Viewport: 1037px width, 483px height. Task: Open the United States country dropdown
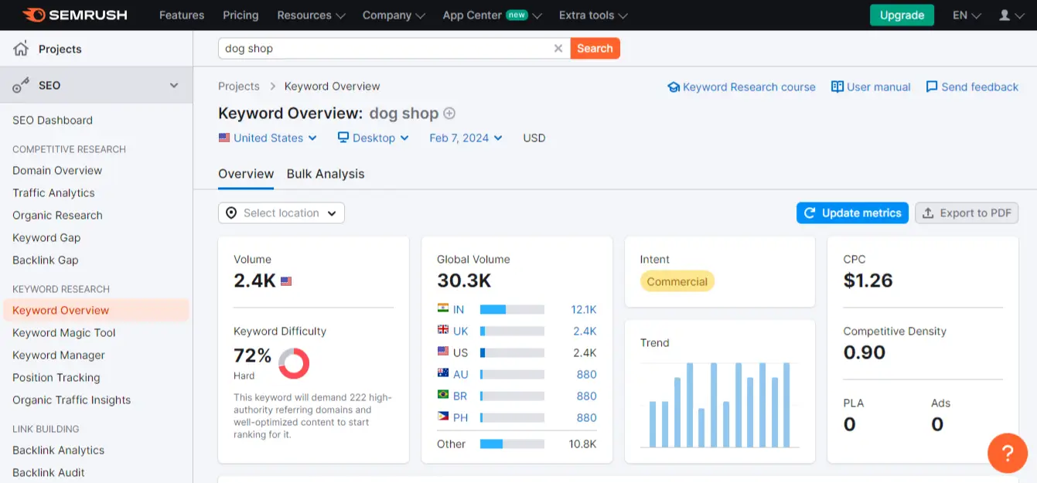[x=268, y=138]
